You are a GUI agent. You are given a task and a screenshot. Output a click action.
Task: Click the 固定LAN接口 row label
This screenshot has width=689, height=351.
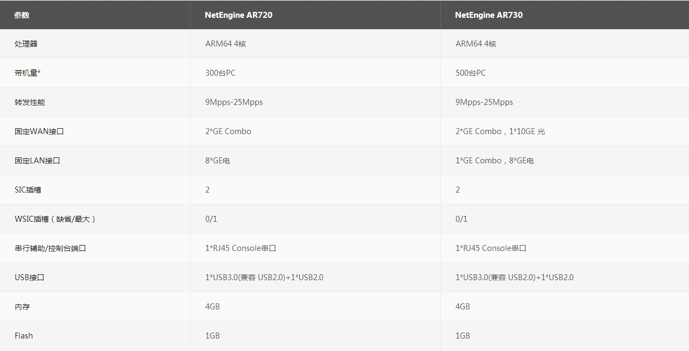[38, 161]
